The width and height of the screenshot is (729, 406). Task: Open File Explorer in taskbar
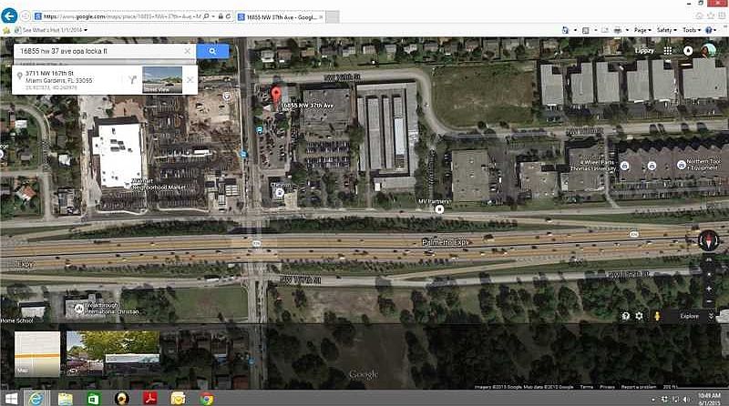66,399
